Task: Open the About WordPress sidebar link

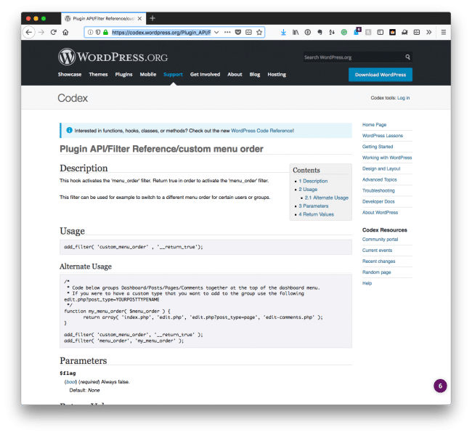Action: [381, 213]
